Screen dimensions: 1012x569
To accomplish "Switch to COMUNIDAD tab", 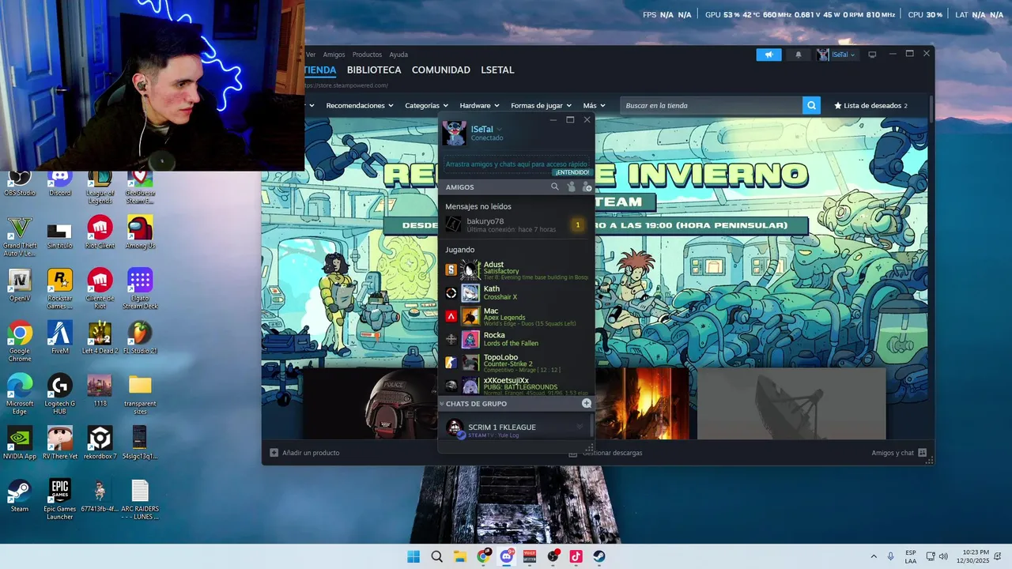I will 441,70.
